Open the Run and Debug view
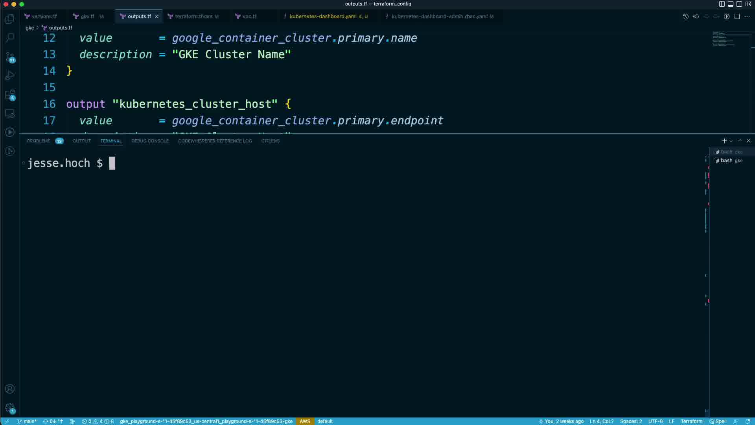755x425 pixels. click(10, 76)
